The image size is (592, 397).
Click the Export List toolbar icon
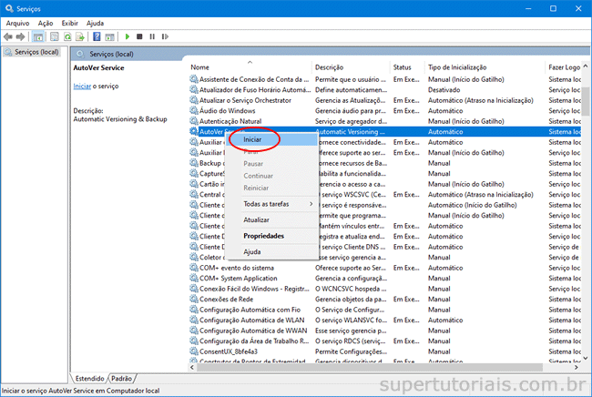79,36
